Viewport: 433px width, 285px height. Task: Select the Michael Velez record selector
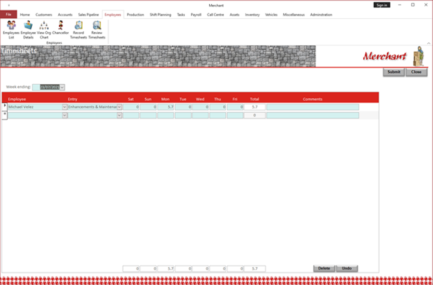(4, 107)
